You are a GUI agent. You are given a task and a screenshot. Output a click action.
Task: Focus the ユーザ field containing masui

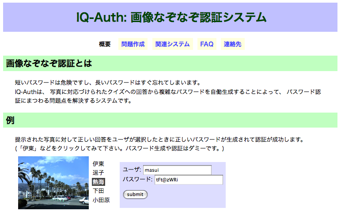click(x=177, y=170)
